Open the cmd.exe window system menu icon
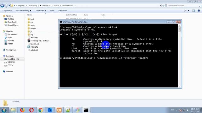 pos(61,22)
